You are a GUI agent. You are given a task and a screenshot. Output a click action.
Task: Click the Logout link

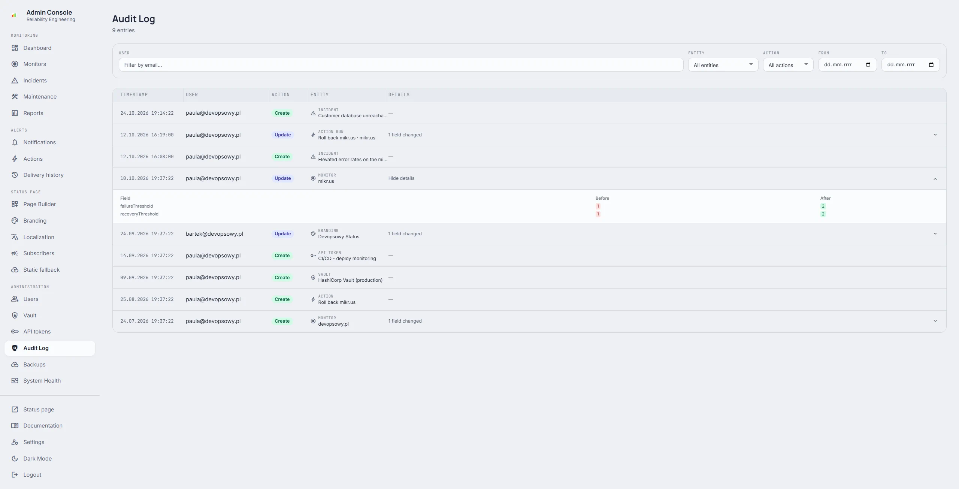(x=50, y=475)
